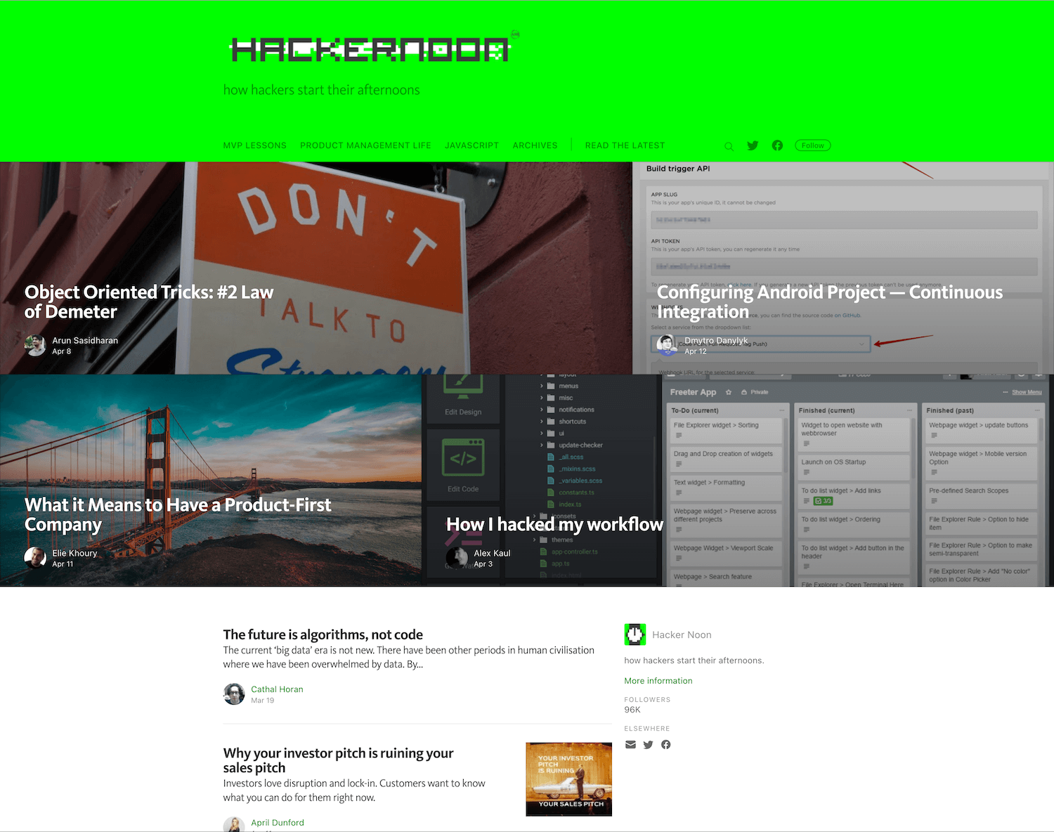Click the email envelope icon under Elsewhere
Image resolution: width=1054 pixels, height=832 pixels.
click(630, 745)
